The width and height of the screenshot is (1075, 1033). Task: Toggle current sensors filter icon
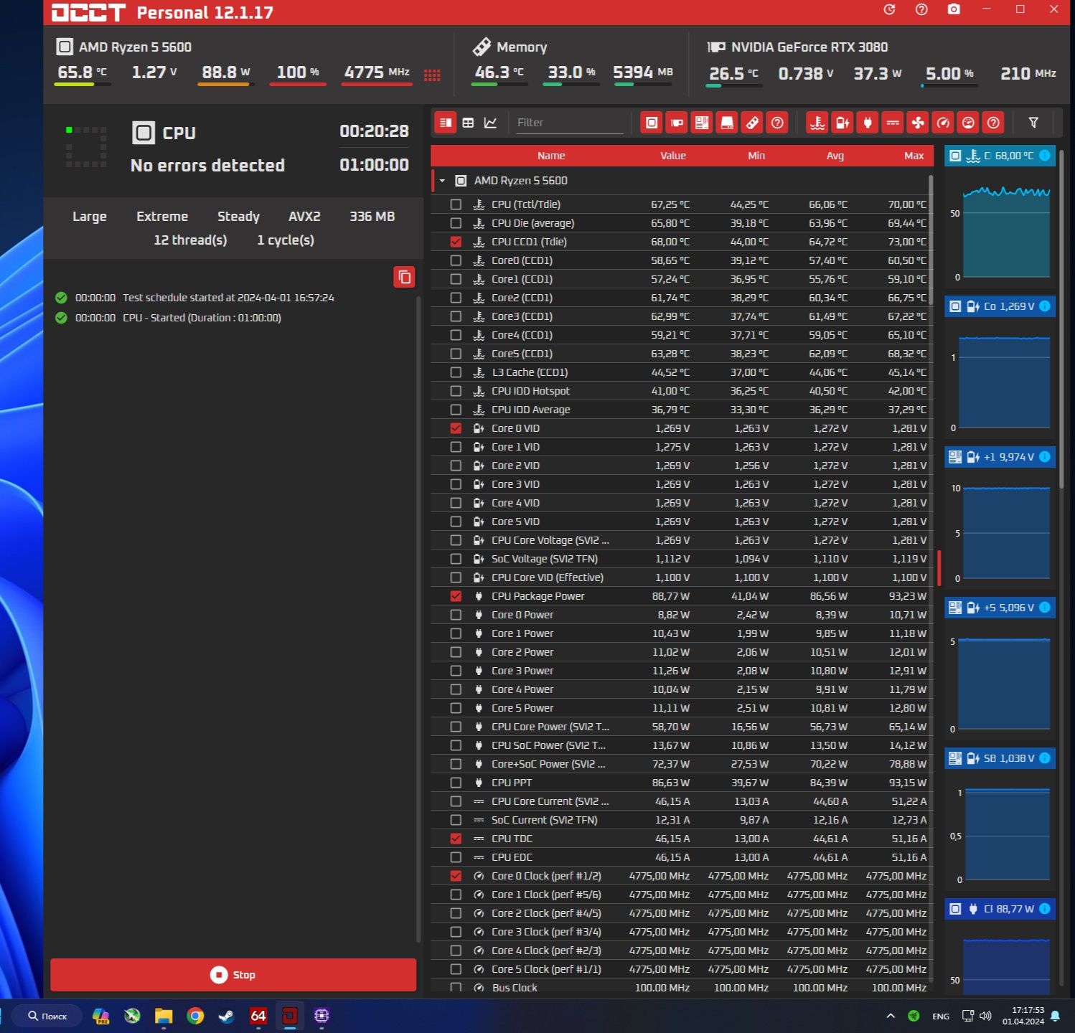tap(893, 123)
